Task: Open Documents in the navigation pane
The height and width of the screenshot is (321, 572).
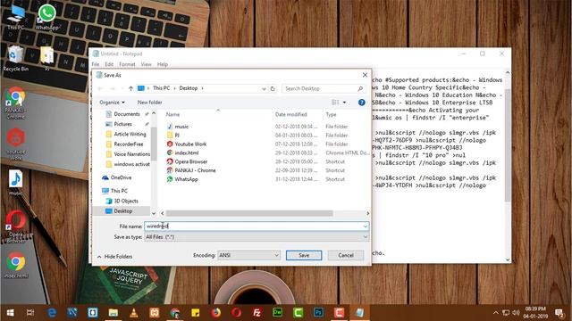Action: click(127, 114)
